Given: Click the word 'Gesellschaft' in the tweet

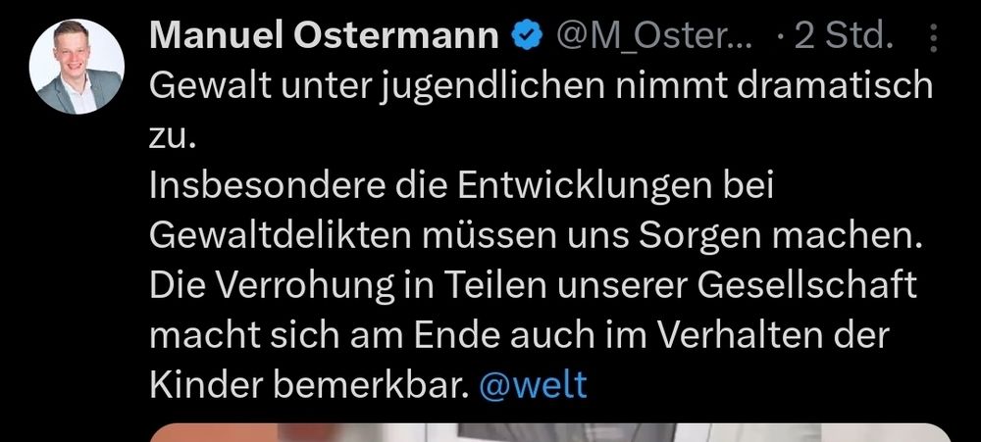Looking at the screenshot, I should pyautogui.click(x=807, y=286).
